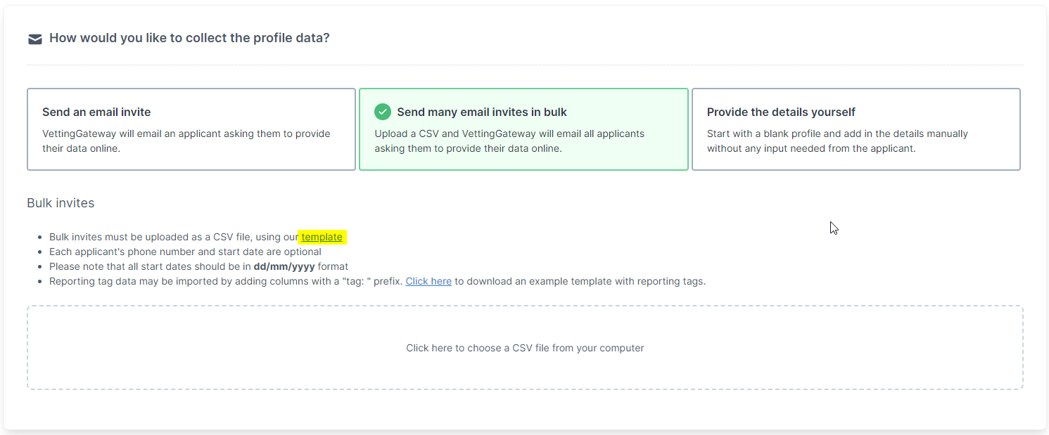The height and width of the screenshot is (435, 1049).
Task: Click the phone number and start date optional note
Action: tap(185, 252)
